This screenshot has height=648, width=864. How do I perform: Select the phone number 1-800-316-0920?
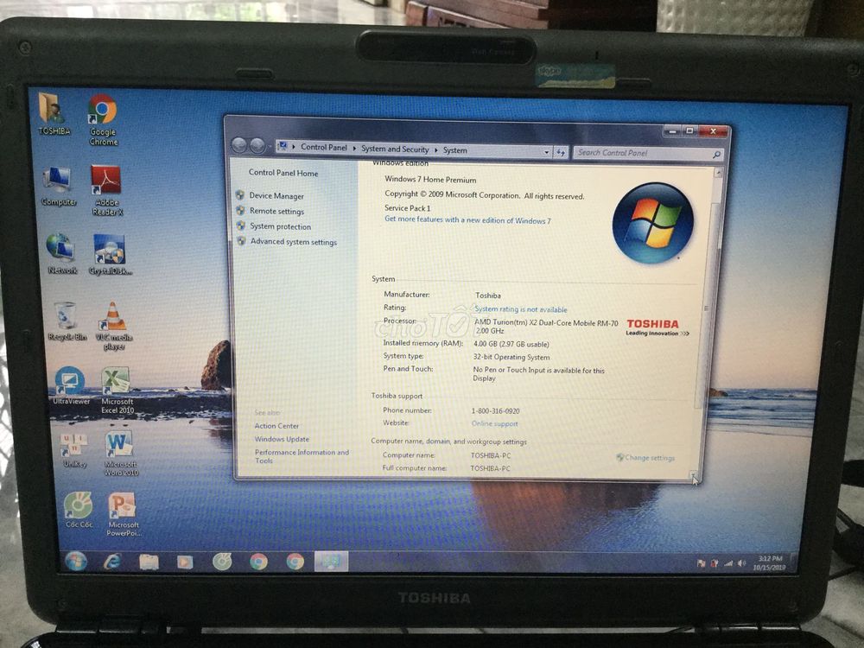point(495,411)
